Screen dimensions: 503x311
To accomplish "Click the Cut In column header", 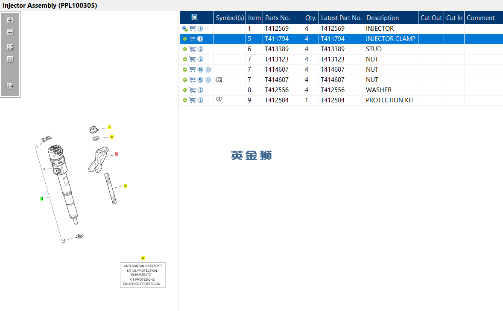I will 454,17.
